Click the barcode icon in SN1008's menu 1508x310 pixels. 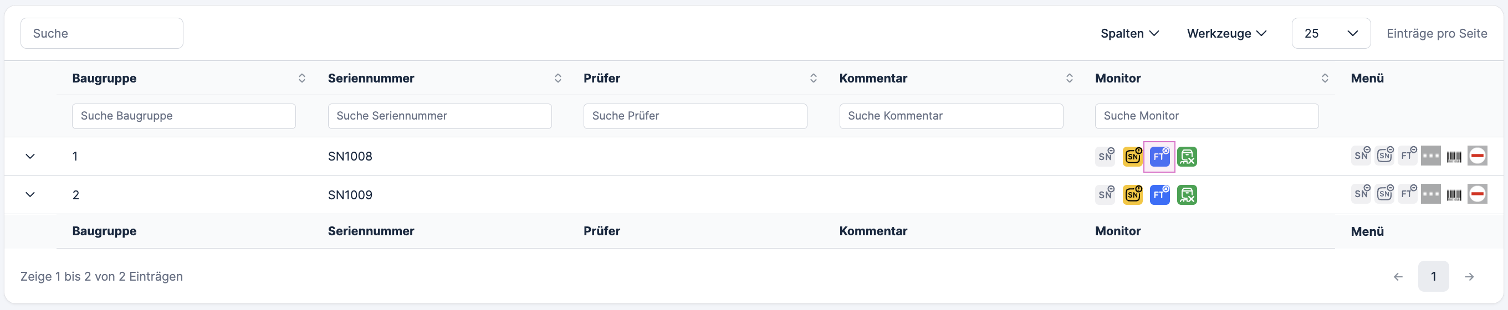[x=1454, y=157]
